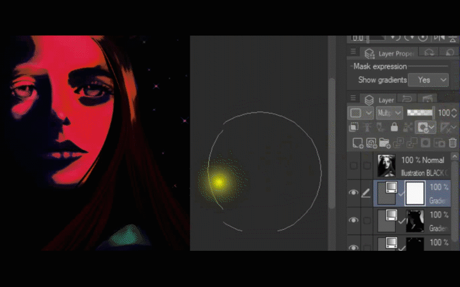Transfer to lower layer icon
Screen dimensions: 460x287
click(x=398, y=143)
